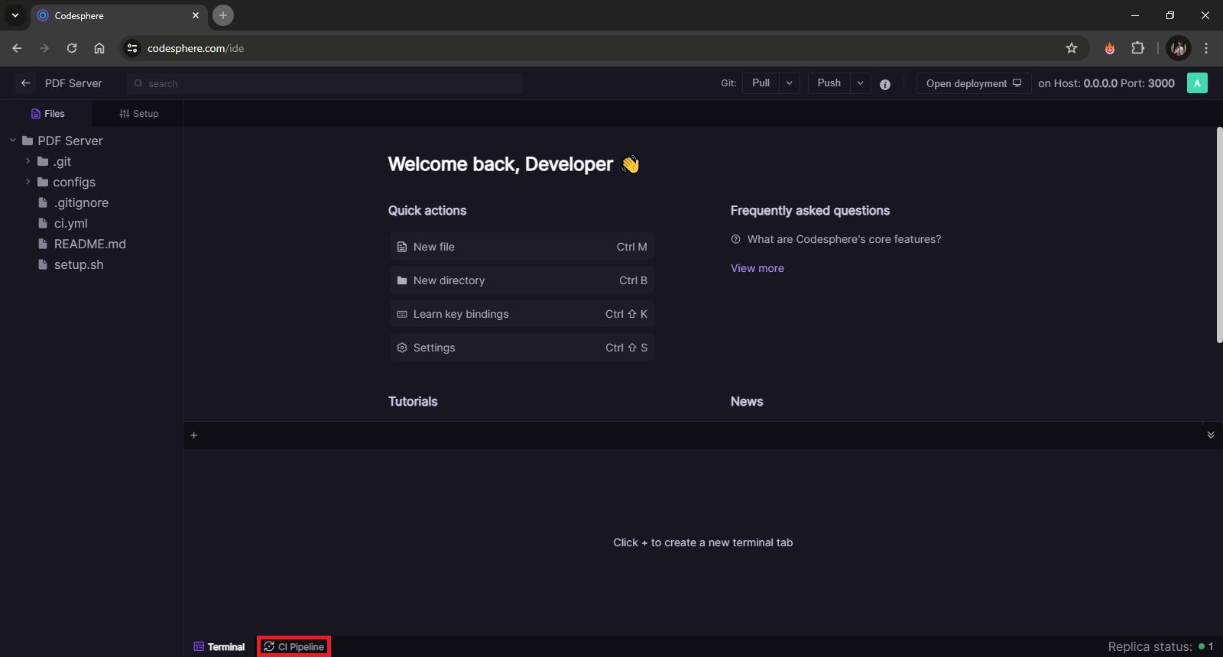The height and width of the screenshot is (657, 1223).
Task: Bookmark this page with the star icon
Action: pyautogui.click(x=1072, y=48)
